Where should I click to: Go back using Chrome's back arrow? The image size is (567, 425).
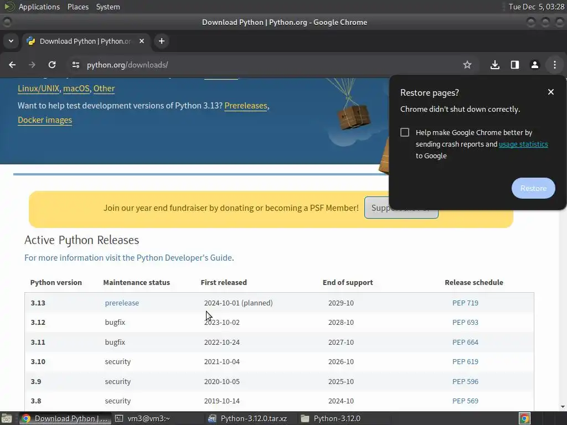(12, 65)
